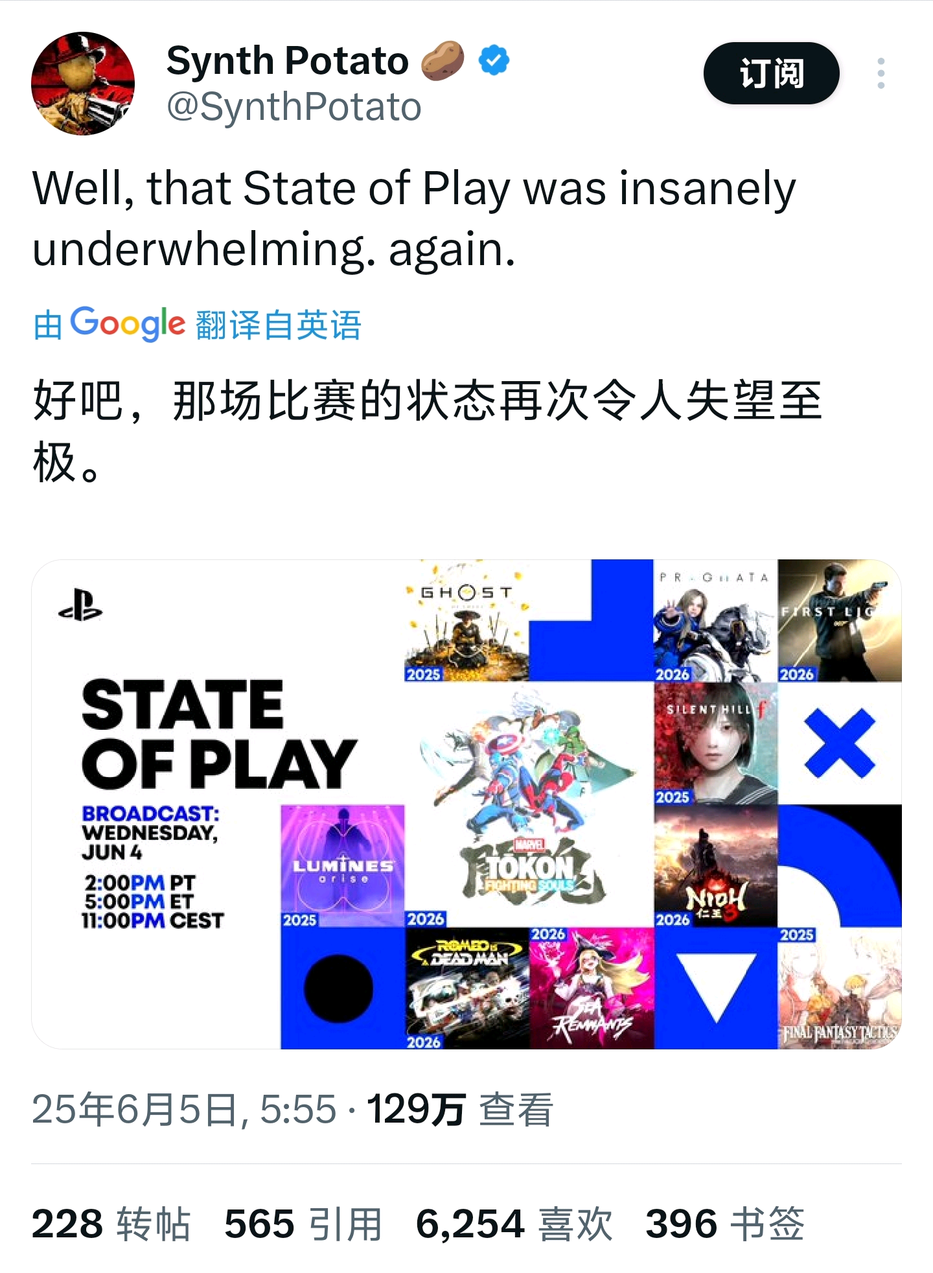This screenshot has width=933, height=1273.
Task: Tap the Lumines Arise tile
Action: coord(343,866)
